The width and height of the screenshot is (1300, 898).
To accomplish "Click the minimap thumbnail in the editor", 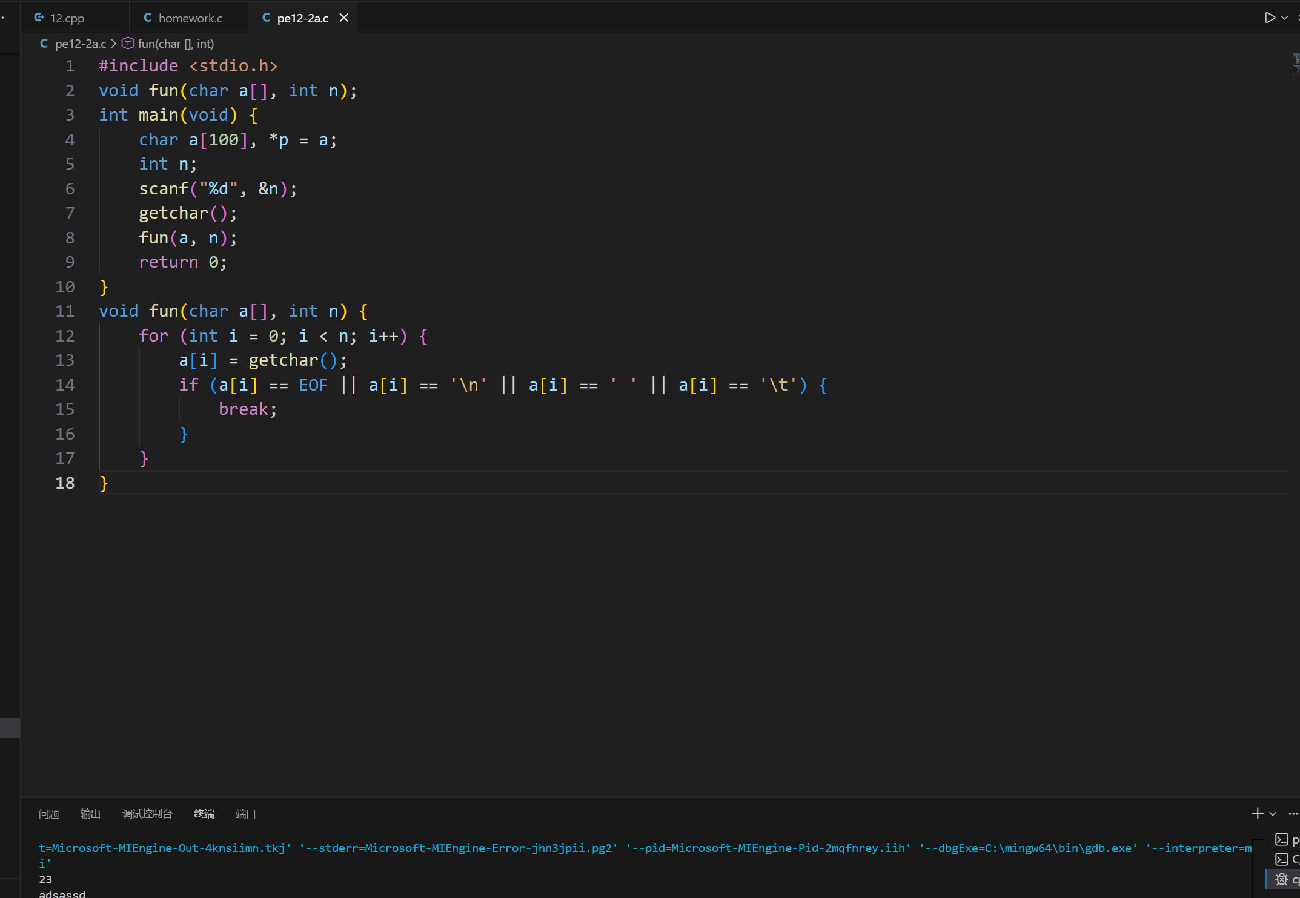I will (1295, 63).
